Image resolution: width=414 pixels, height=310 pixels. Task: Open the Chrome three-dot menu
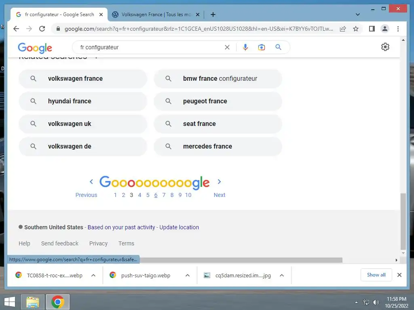click(398, 29)
